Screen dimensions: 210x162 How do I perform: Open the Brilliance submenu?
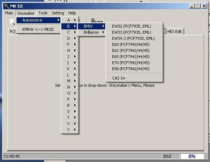tap(91, 32)
